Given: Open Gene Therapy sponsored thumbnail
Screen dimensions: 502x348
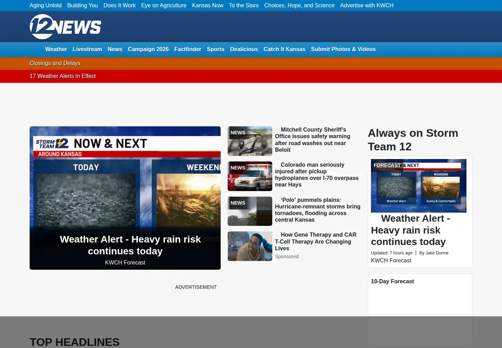Looking at the screenshot, I should [x=250, y=246].
